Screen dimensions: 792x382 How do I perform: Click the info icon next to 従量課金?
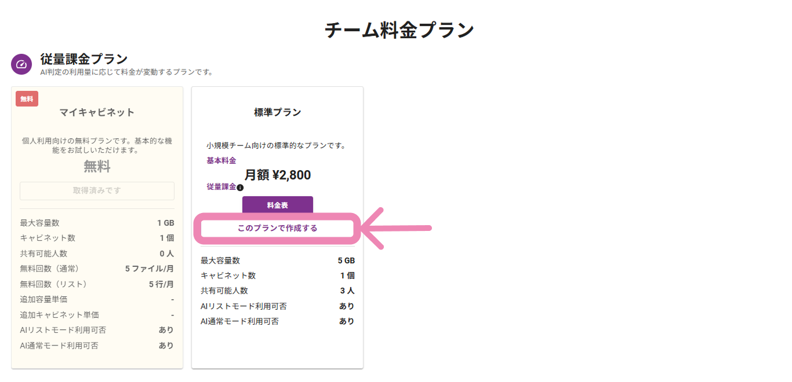click(x=240, y=188)
